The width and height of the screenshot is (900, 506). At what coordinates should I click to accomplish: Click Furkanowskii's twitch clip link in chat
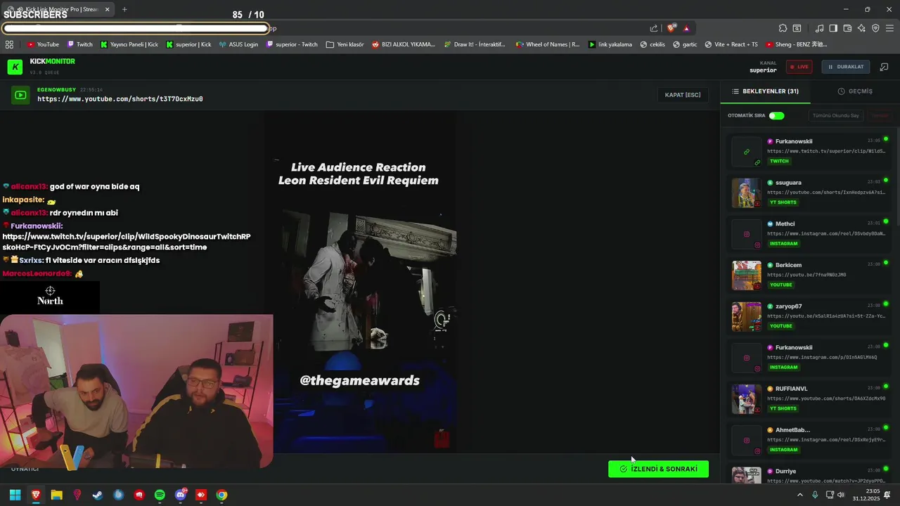pyautogui.click(x=127, y=242)
